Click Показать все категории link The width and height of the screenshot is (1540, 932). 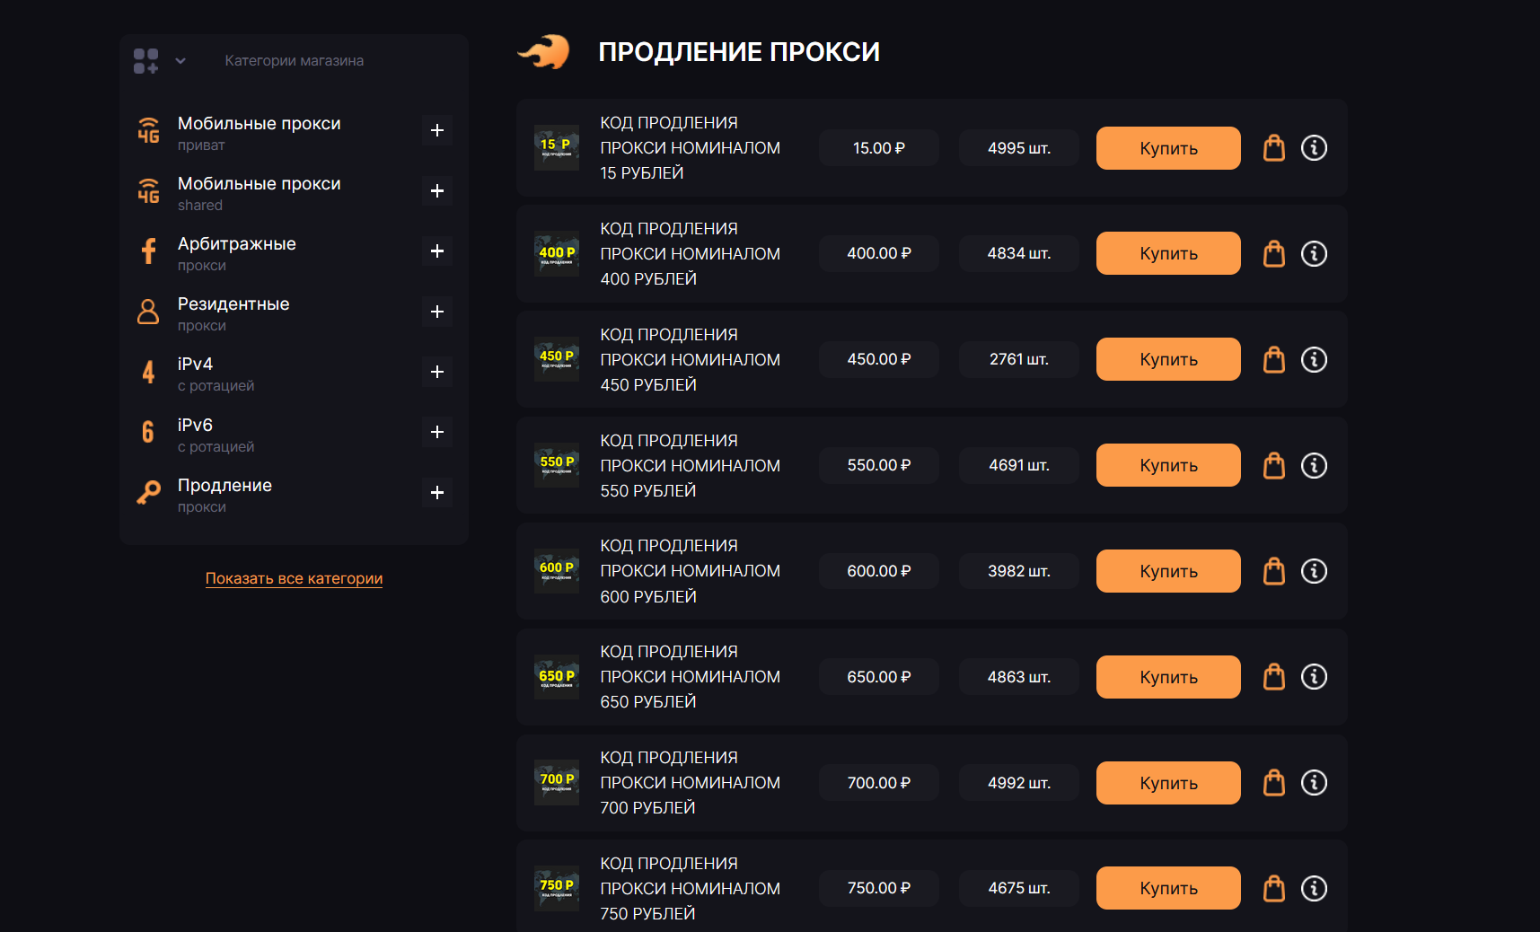coord(294,579)
